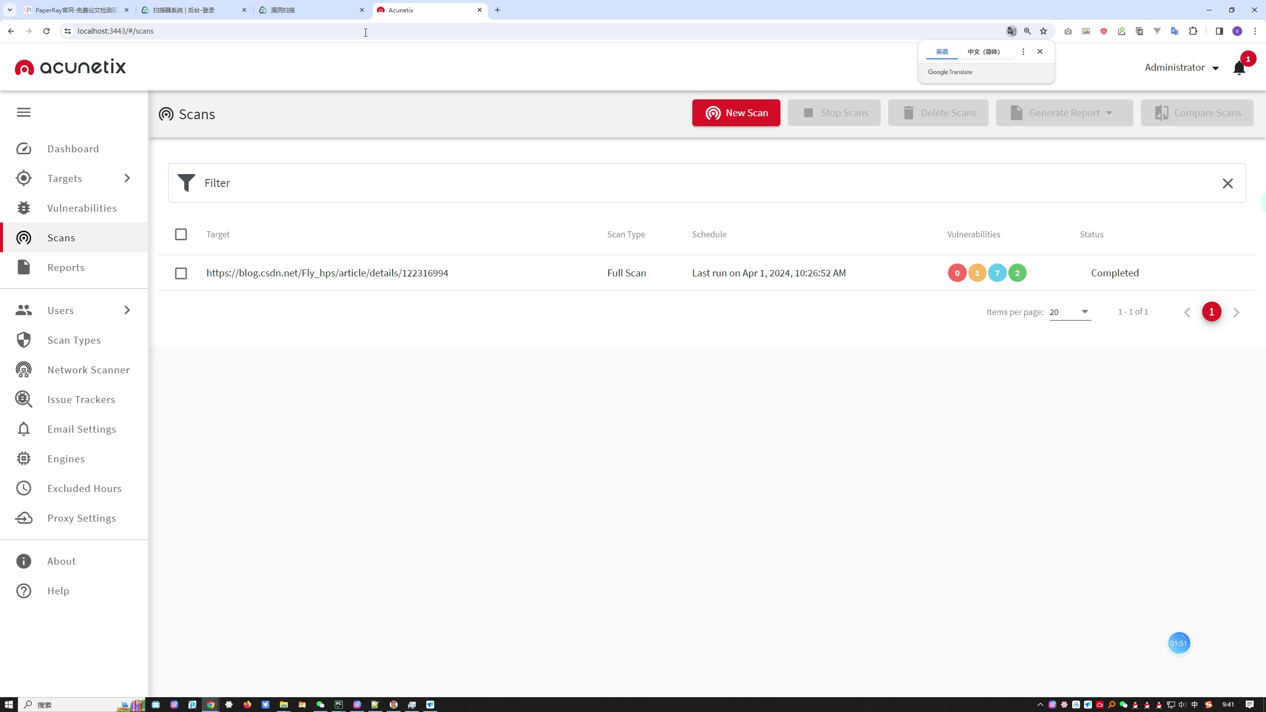Click the floating 01:51 timer bubble

1178,643
